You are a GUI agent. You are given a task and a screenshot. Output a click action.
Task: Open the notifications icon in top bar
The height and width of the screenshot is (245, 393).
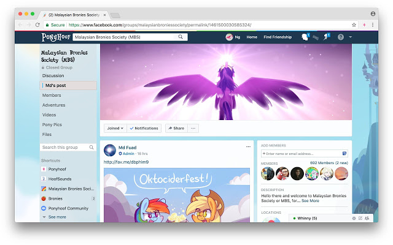pyautogui.click(x=326, y=37)
